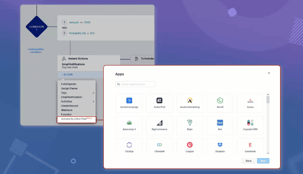Click the Search Application(s) field

[x=135, y=84]
